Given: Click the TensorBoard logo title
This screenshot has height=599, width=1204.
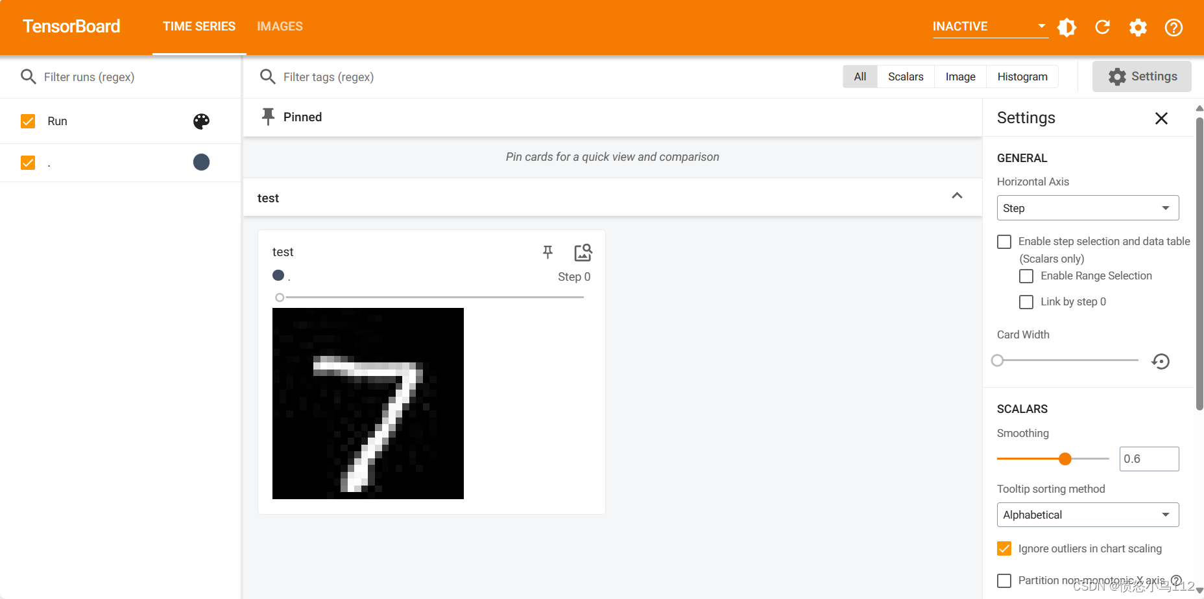Looking at the screenshot, I should 71,27.
